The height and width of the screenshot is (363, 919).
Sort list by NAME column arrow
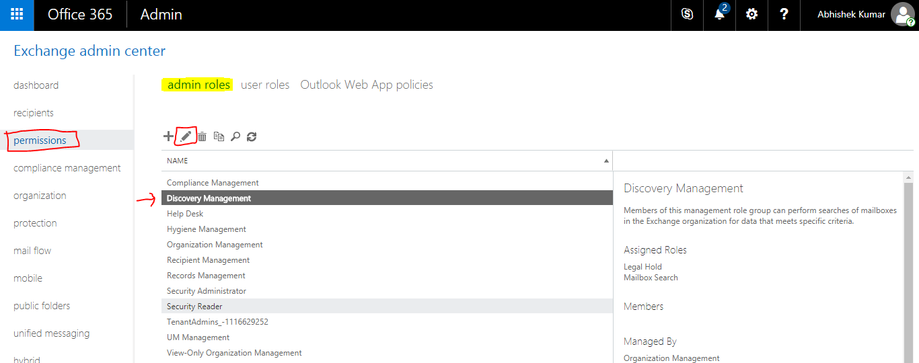pyautogui.click(x=606, y=161)
